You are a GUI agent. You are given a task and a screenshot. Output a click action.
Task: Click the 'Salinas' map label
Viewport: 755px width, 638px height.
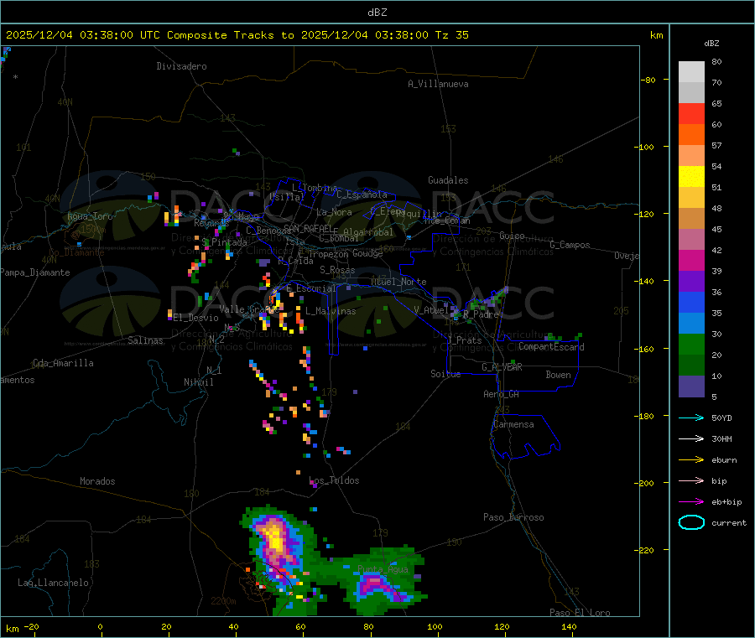[145, 340]
